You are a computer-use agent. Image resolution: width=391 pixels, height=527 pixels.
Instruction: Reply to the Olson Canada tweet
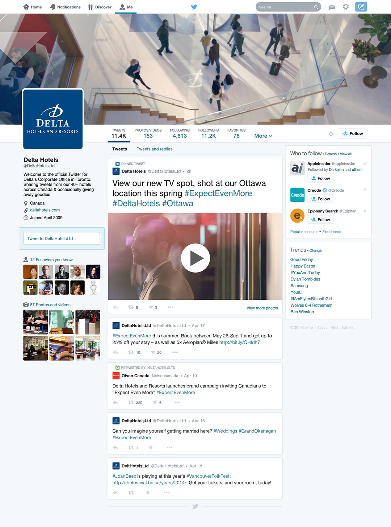point(115,402)
